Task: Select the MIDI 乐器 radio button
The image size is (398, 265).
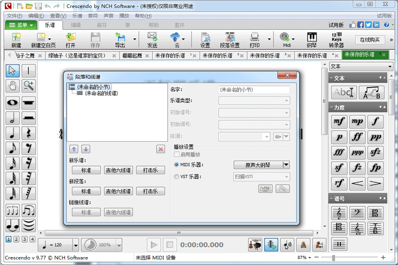Action: pyautogui.click(x=177, y=165)
